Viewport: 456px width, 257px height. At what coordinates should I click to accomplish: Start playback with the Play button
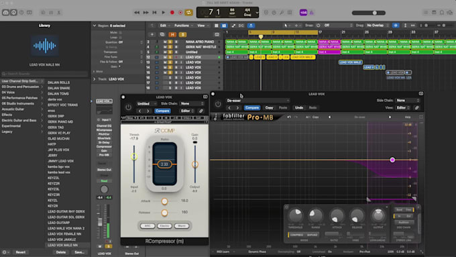click(164, 13)
